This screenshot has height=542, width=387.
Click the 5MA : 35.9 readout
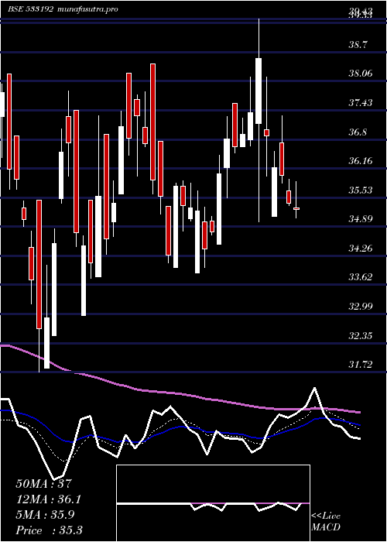pos(45,515)
